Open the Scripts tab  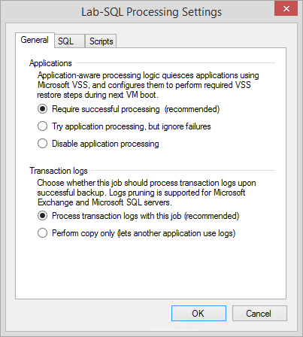point(101,41)
